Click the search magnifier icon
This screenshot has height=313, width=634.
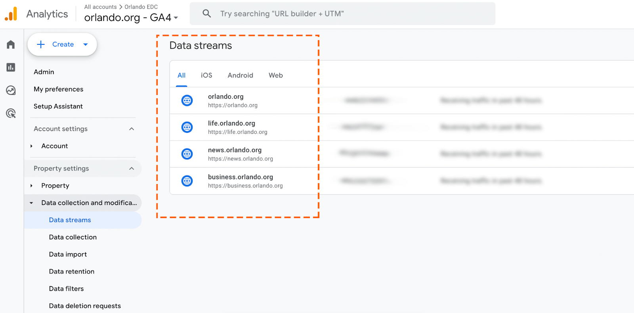206,13
